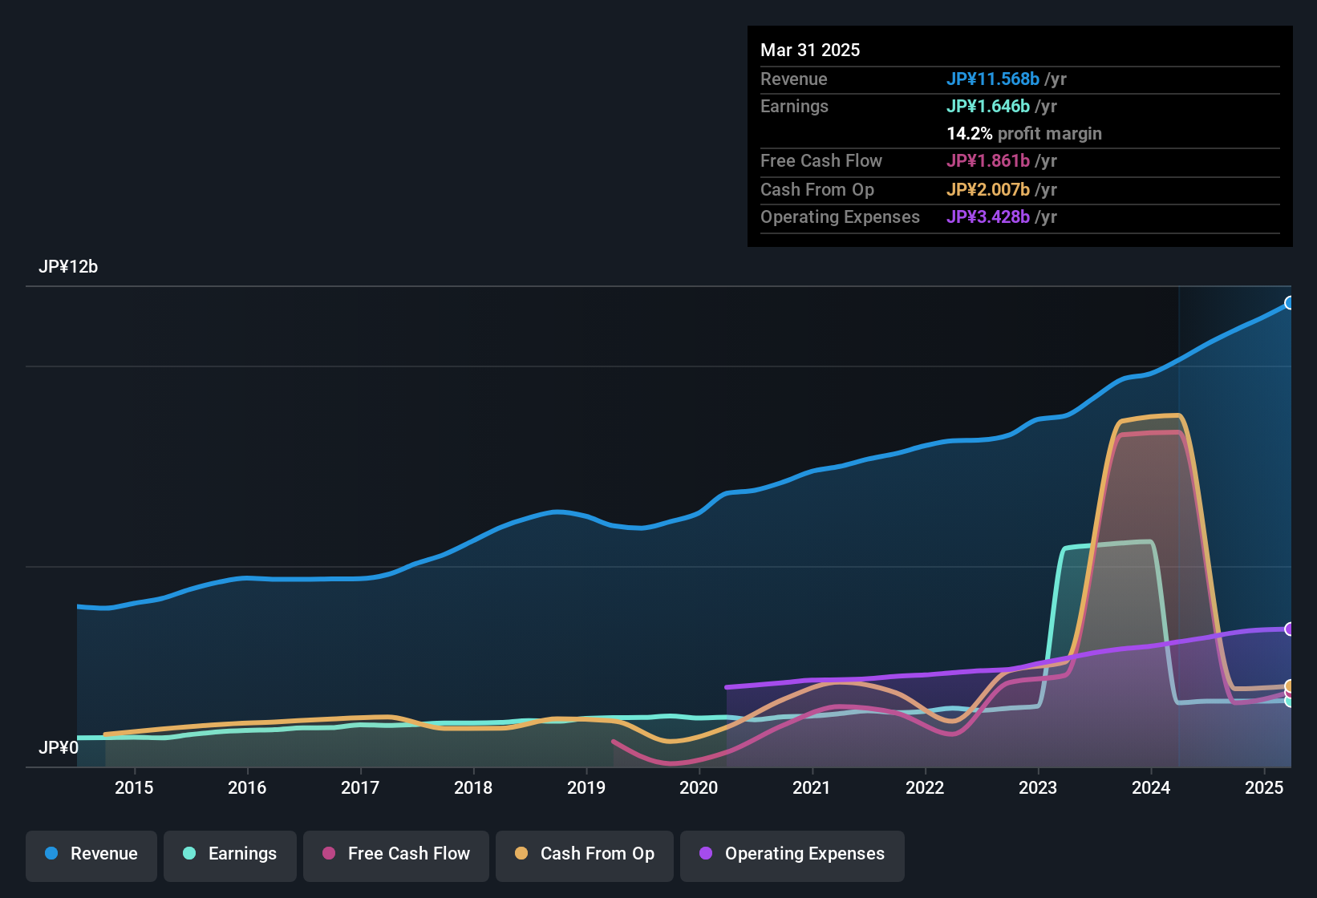This screenshot has width=1317, height=898.
Task: Toggle the Revenue series via its legend entry
Action: point(91,854)
